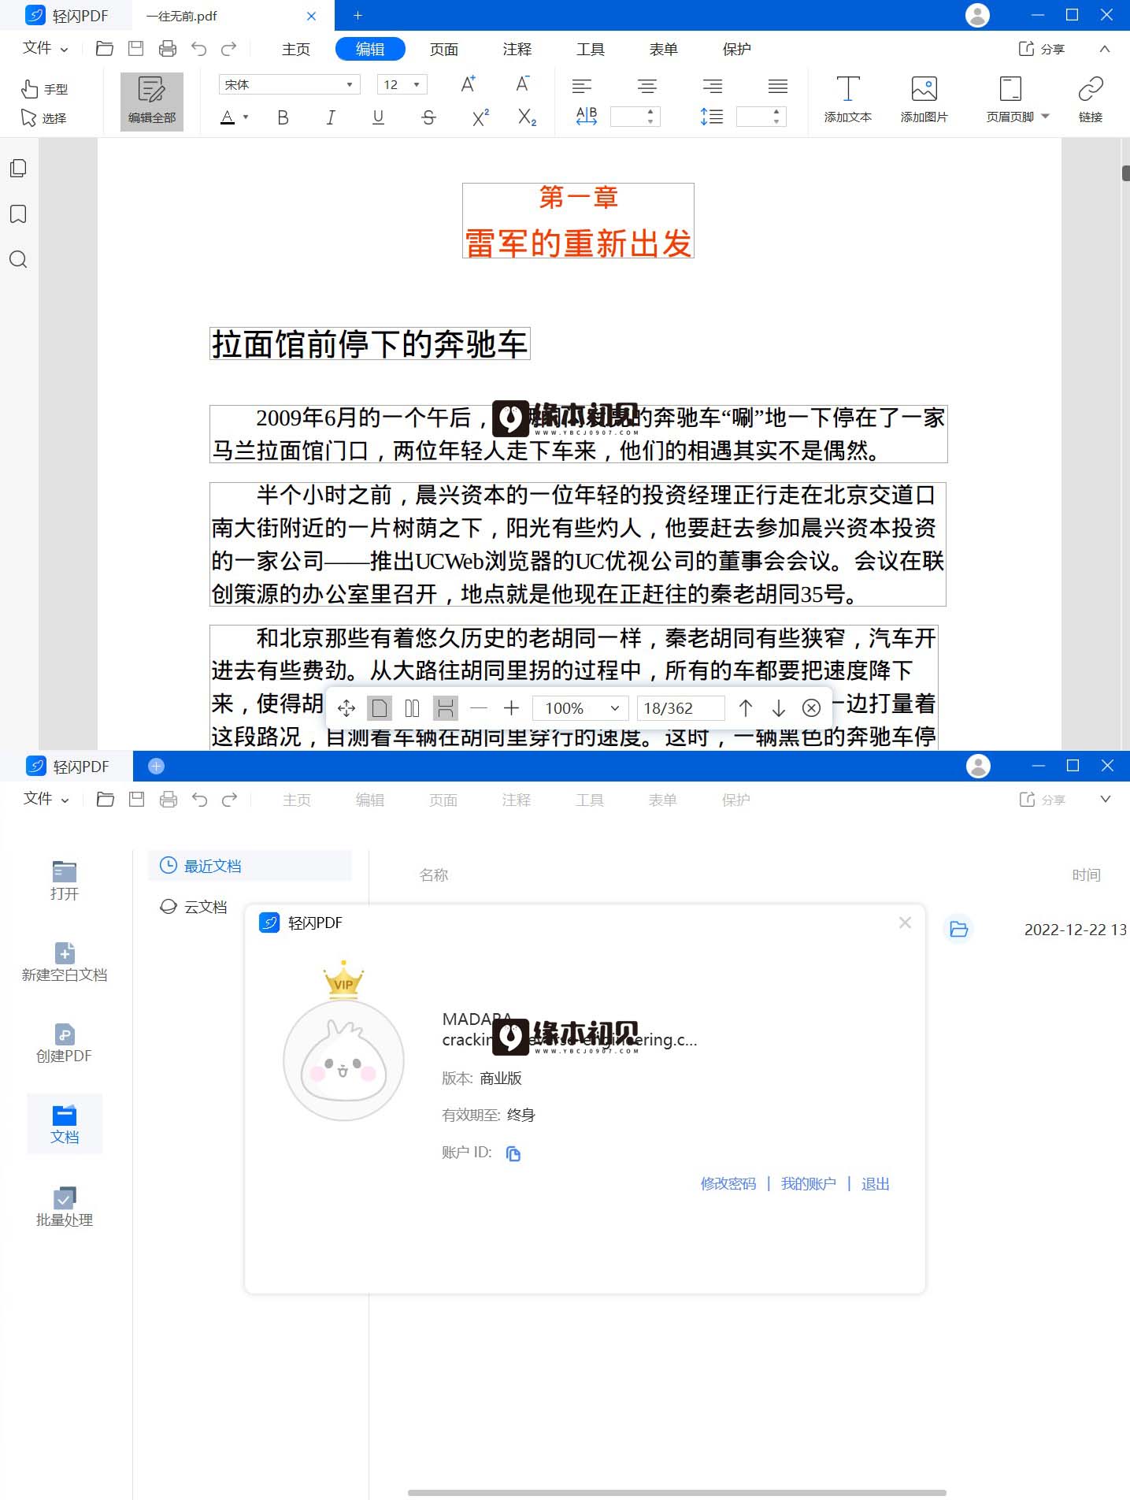Apply superscript formatting
Viewport: 1130px width, 1500px height.
point(480,117)
